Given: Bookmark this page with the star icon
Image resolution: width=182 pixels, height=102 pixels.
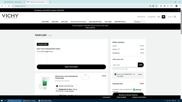Looking at the screenshot, I should pos(156,6).
